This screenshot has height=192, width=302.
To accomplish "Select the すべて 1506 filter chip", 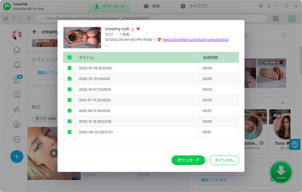I will (x=45, y=119).
